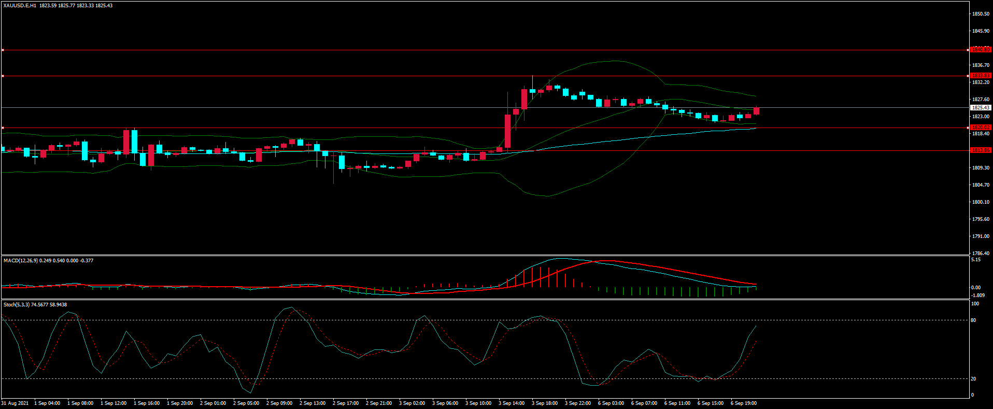The height and width of the screenshot is (409, 993).
Task: Select left anchor handle of the 1820.02 line
Action: [3, 128]
